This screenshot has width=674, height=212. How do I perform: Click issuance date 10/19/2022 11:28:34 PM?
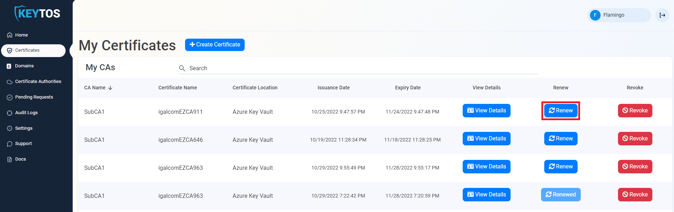click(x=338, y=140)
